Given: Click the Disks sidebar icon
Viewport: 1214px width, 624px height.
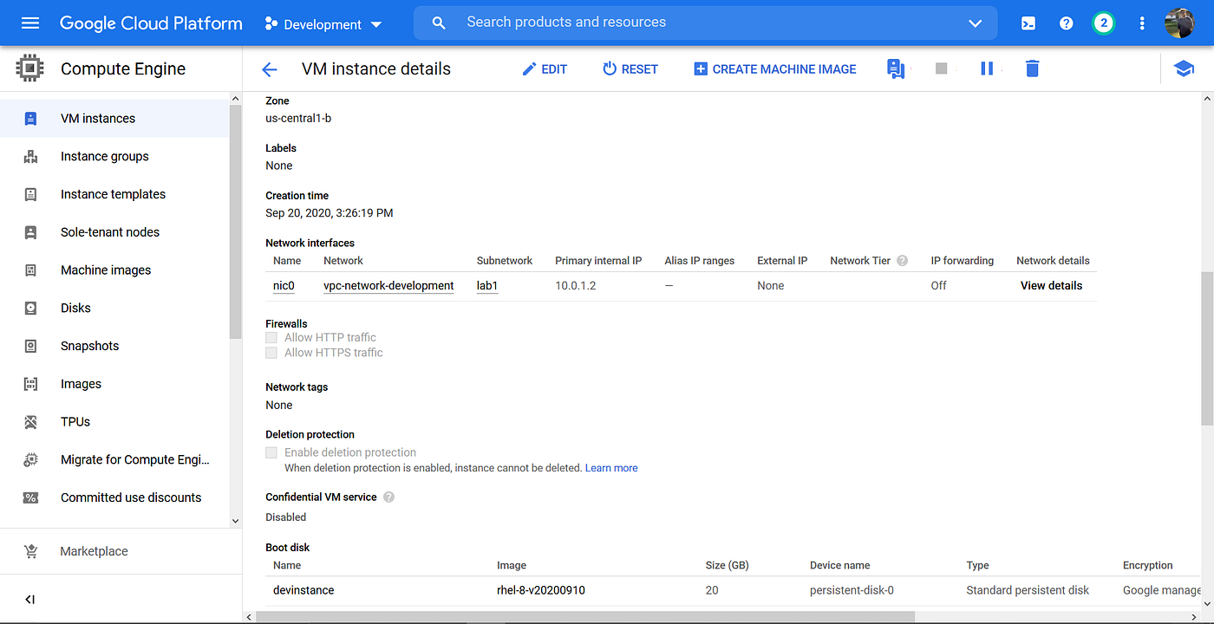Looking at the screenshot, I should click(30, 308).
